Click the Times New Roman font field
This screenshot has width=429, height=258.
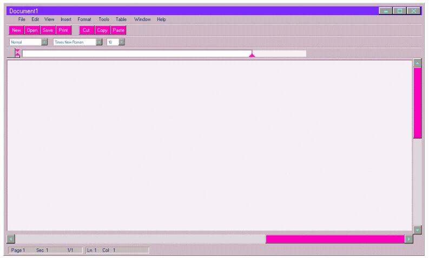click(75, 42)
